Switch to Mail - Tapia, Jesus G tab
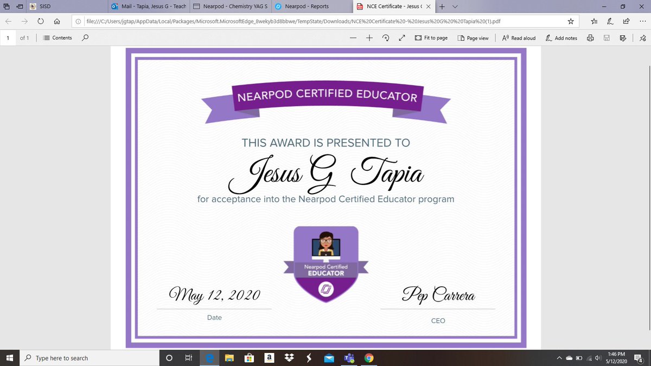 (148, 7)
